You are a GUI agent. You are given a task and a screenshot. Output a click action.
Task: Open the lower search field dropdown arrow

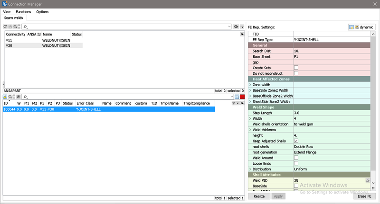pyautogui.click(x=232, y=97)
